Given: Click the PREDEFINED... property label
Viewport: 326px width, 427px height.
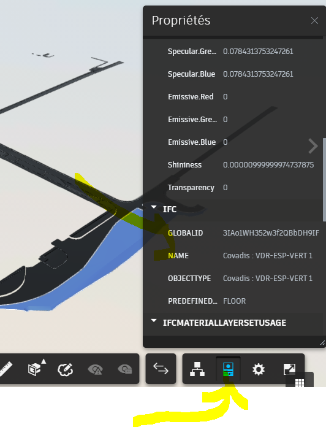Looking at the screenshot, I should [192, 301].
